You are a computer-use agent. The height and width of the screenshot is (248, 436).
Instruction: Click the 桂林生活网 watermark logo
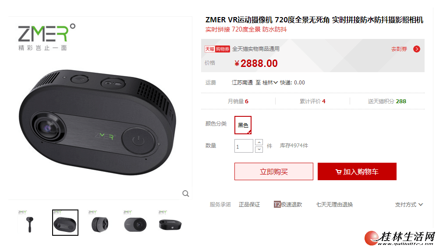coord(400,238)
